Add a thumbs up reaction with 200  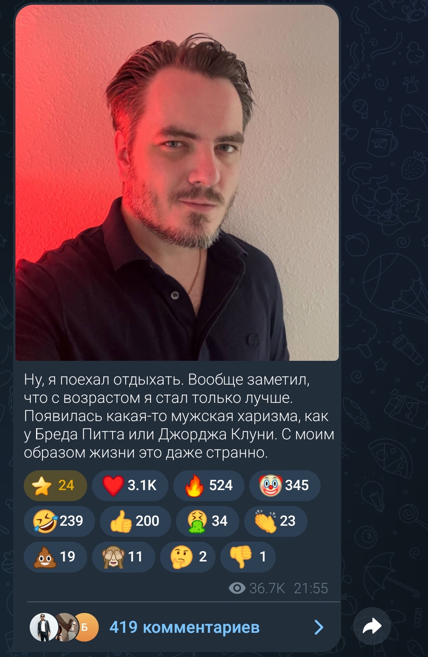click(135, 521)
